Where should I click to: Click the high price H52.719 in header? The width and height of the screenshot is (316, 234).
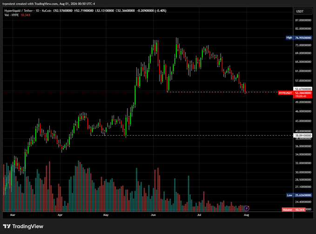point(84,11)
